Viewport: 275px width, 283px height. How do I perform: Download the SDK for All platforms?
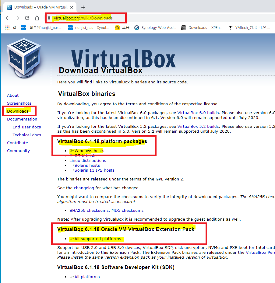click(x=85, y=277)
